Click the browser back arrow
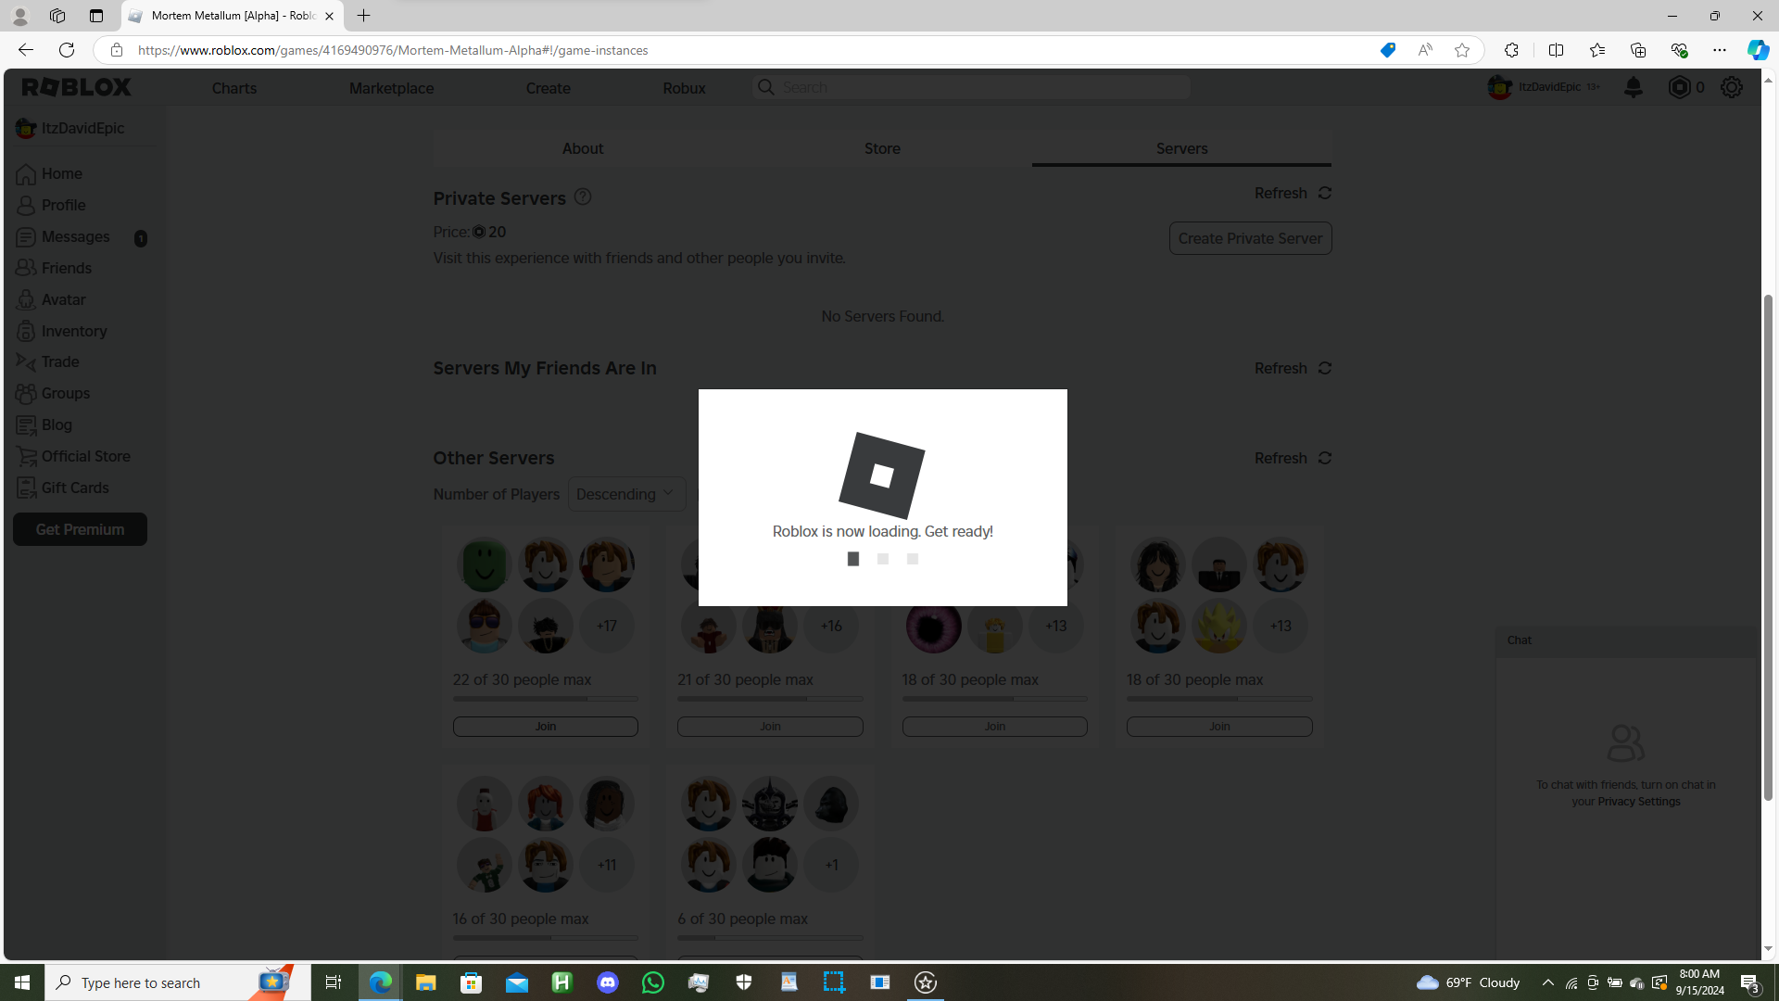The width and height of the screenshot is (1779, 1001). (x=26, y=50)
